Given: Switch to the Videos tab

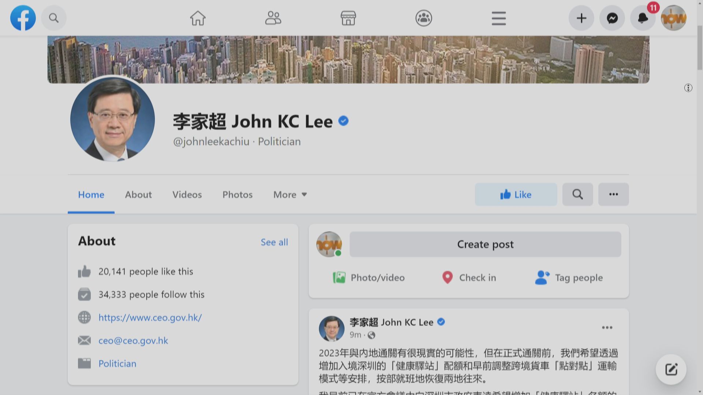Looking at the screenshot, I should pyautogui.click(x=187, y=195).
